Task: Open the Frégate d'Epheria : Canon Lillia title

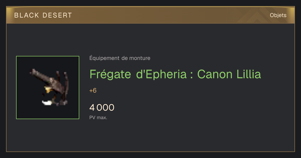Action: pyautogui.click(x=175, y=74)
